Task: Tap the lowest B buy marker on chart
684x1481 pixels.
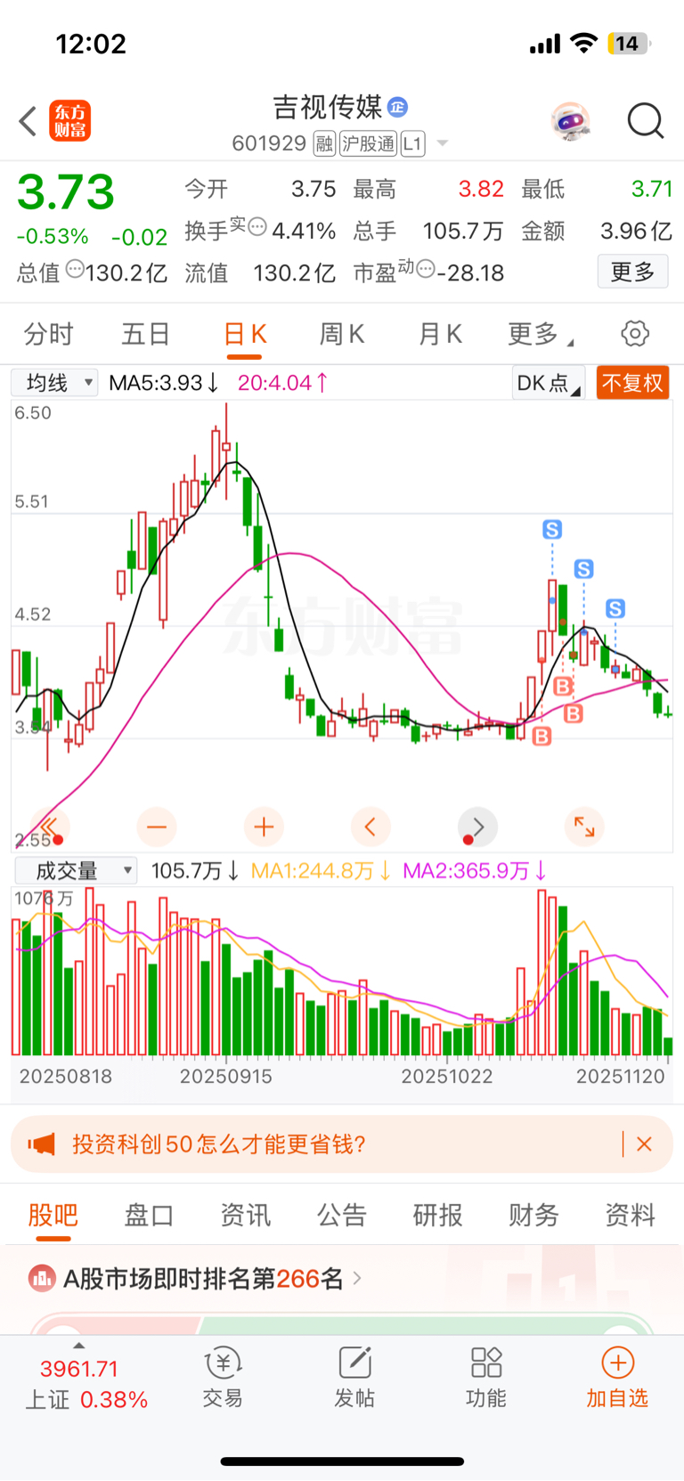Action: (x=541, y=736)
